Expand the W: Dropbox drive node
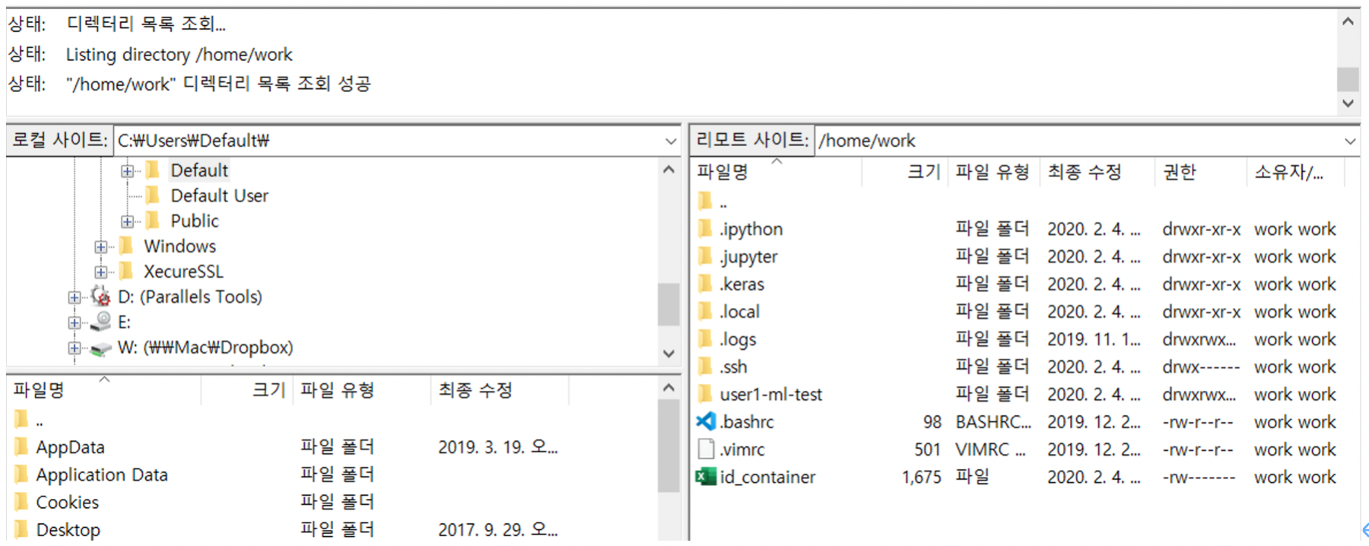 tap(74, 348)
